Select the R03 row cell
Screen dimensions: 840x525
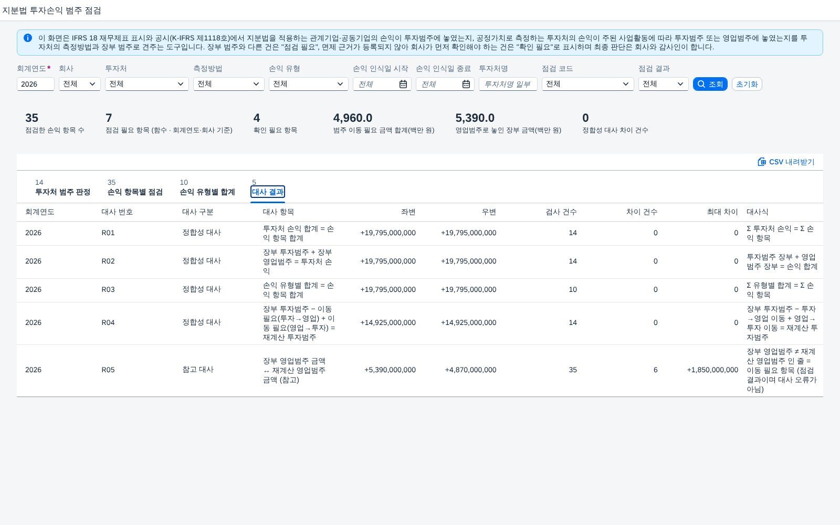coord(108,290)
